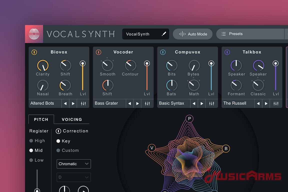Open the D key dropdown
The width and height of the screenshot is (288, 192).
(x=73, y=177)
